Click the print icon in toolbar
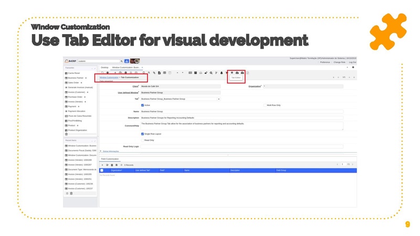 [201, 73]
